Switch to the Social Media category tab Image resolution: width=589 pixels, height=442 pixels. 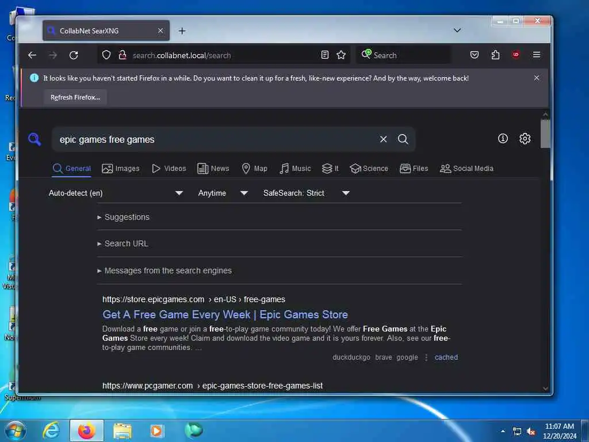[x=466, y=169]
